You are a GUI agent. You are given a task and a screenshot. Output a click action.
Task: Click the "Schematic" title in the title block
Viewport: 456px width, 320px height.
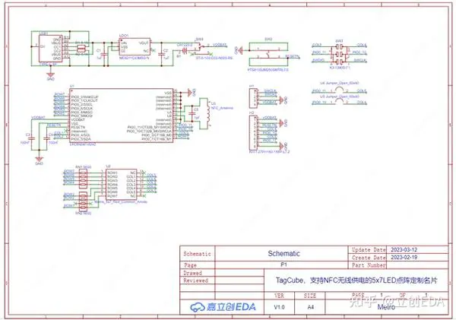point(283,253)
